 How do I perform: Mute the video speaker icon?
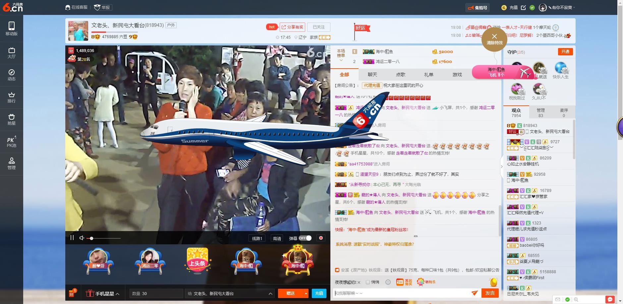82,238
